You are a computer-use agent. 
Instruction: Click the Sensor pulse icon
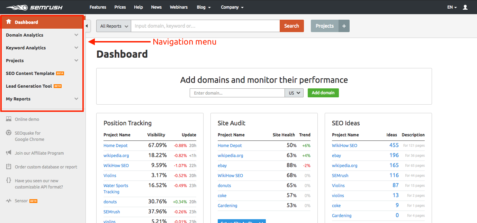9,201
